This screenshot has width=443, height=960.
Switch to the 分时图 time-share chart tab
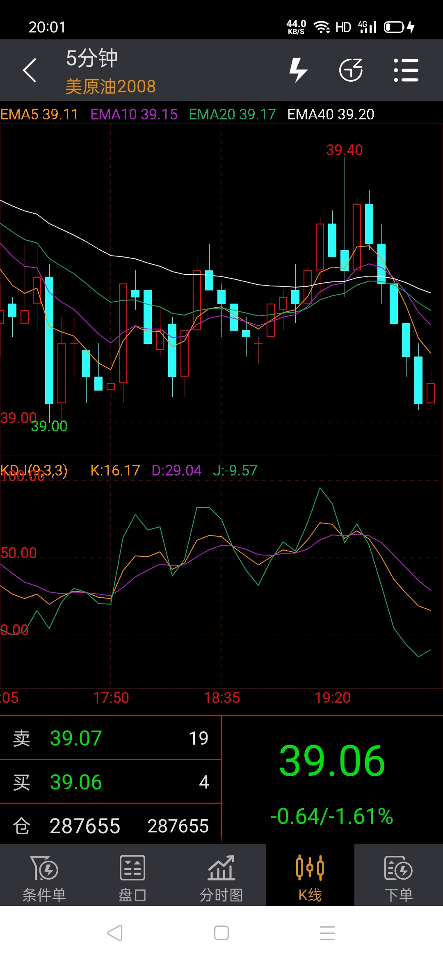click(x=221, y=875)
